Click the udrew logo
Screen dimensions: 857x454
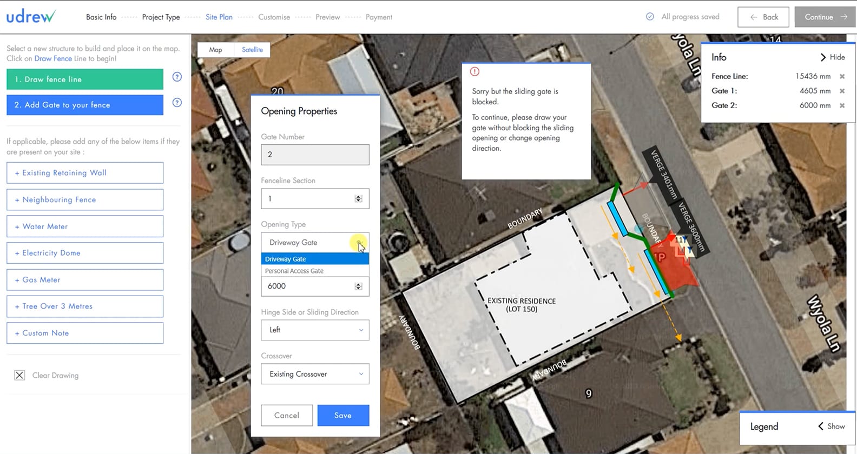pyautogui.click(x=31, y=16)
